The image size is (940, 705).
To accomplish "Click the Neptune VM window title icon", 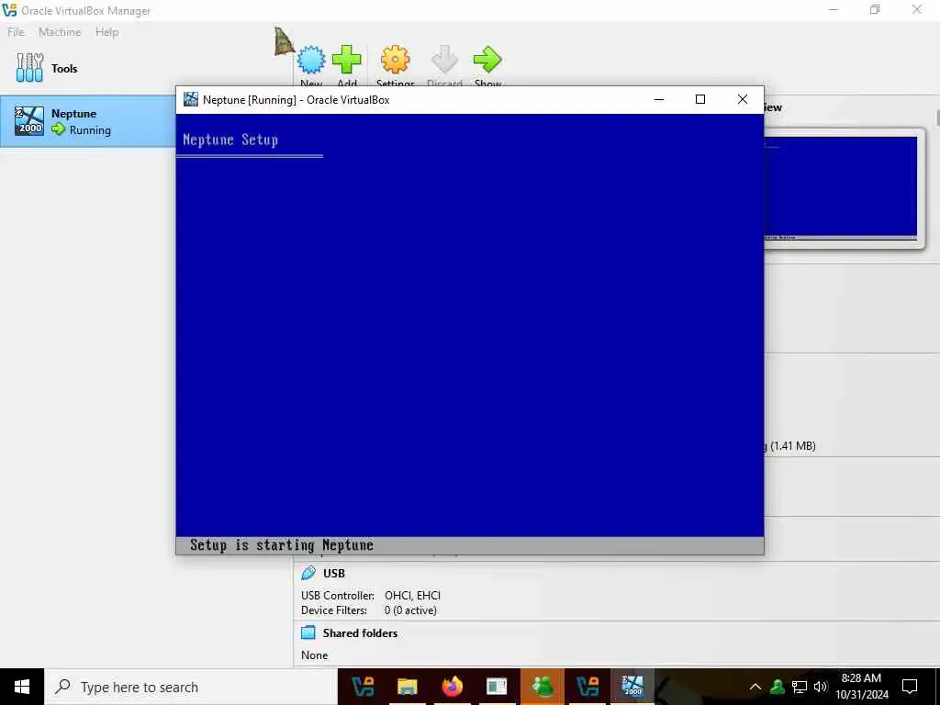I will (x=191, y=99).
